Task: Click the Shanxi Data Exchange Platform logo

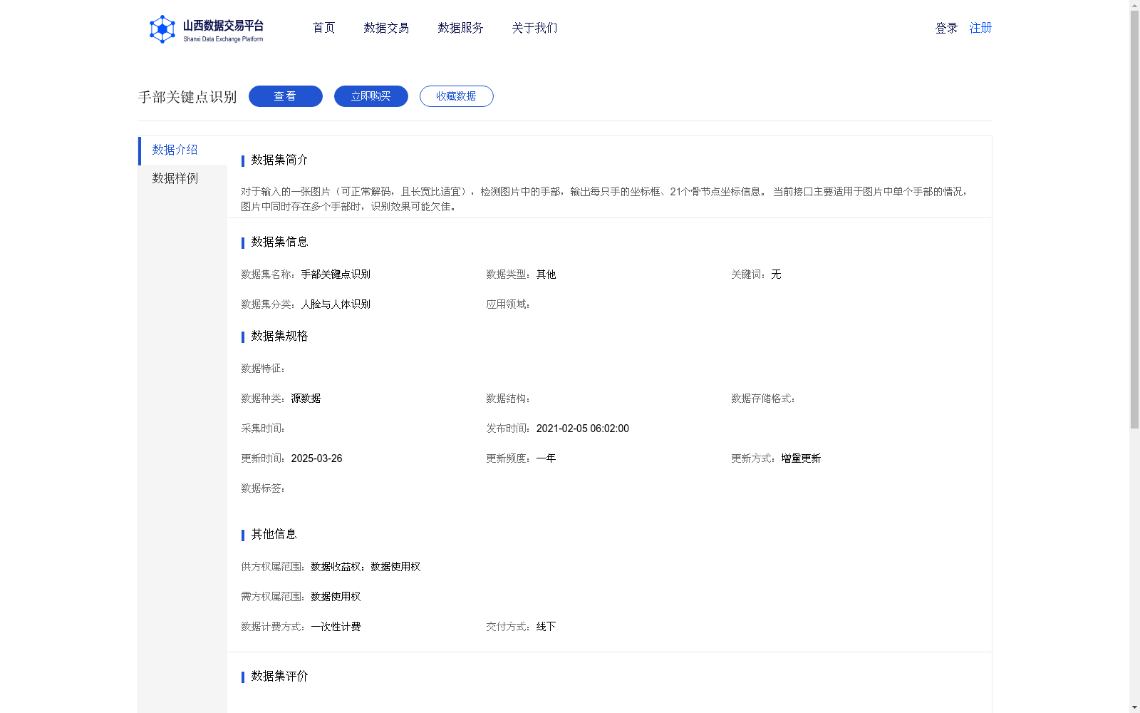Action: tap(207, 29)
